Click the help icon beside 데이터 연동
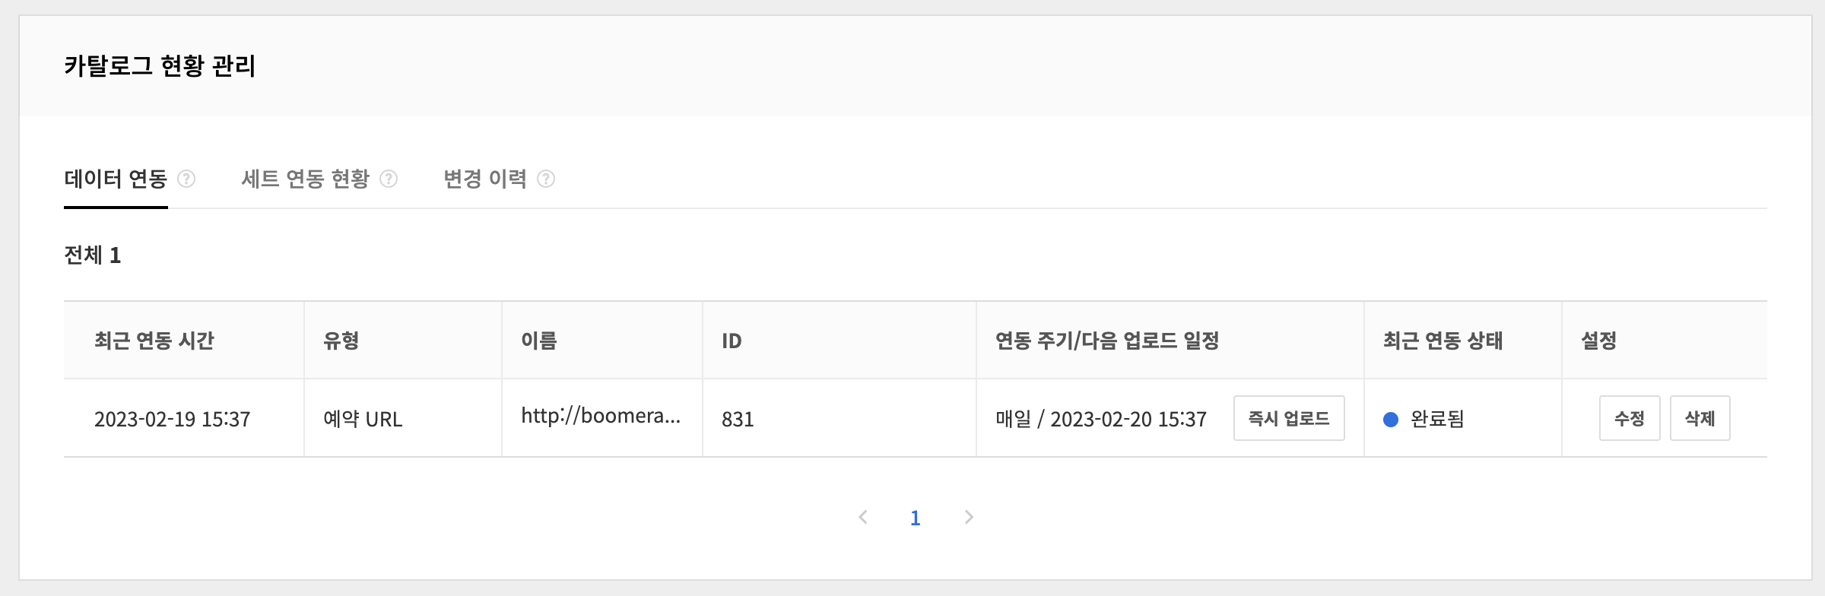The image size is (1825, 596). pos(186,179)
